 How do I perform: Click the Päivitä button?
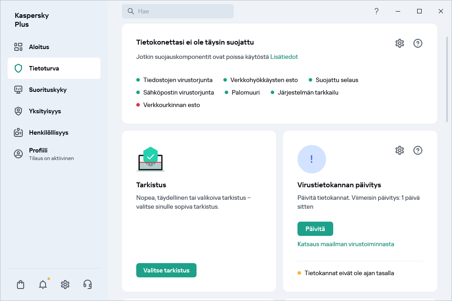pos(315,229)
